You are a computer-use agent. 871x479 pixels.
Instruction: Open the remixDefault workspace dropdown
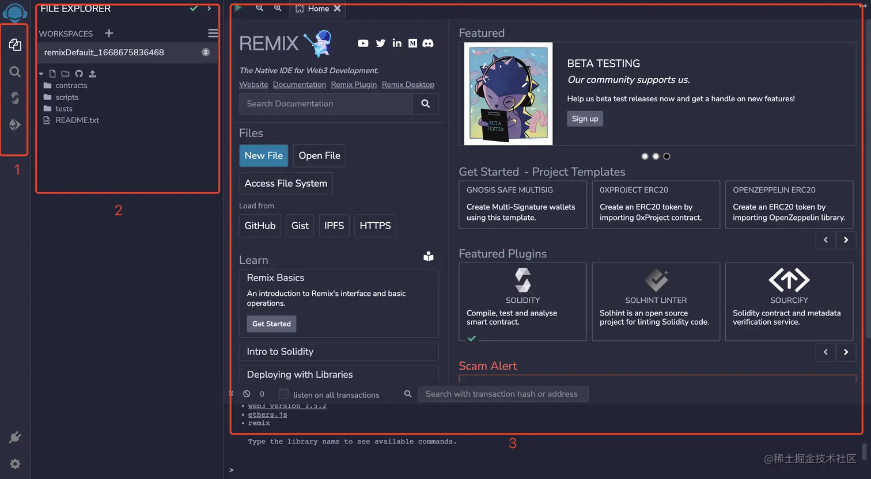click(127, 52)
